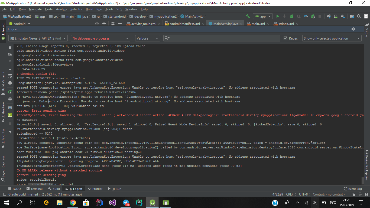
Task: Click the РУС language indicator
Action: click(333, 203)
